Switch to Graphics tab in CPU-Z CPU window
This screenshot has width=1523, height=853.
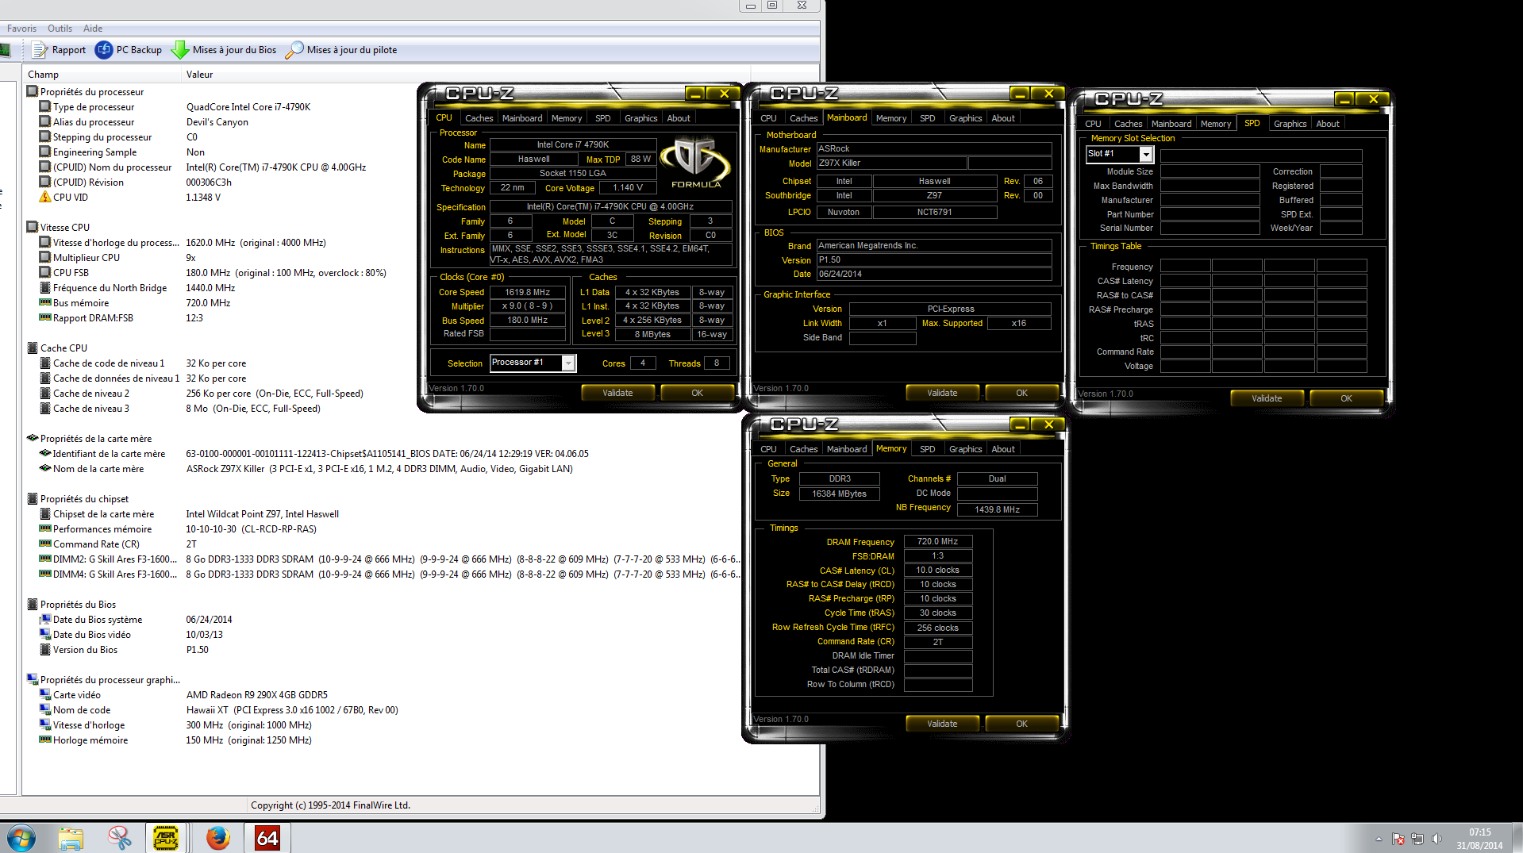pos(640,118)
